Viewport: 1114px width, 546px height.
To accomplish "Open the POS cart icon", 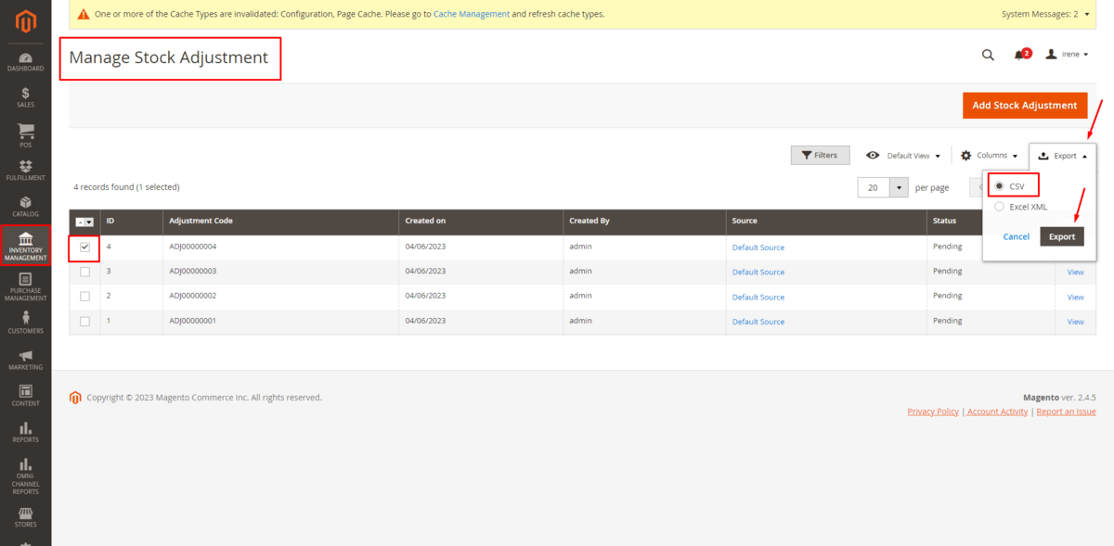I will pyautogui.click(x=25, y=131).
